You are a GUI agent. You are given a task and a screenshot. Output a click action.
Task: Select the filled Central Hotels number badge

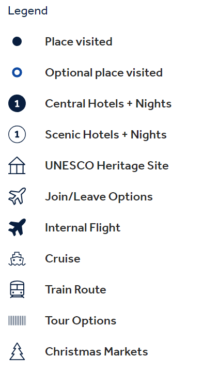[x=17, y=103]
